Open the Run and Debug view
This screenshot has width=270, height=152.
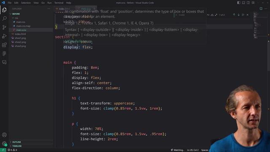click(4, 36)
